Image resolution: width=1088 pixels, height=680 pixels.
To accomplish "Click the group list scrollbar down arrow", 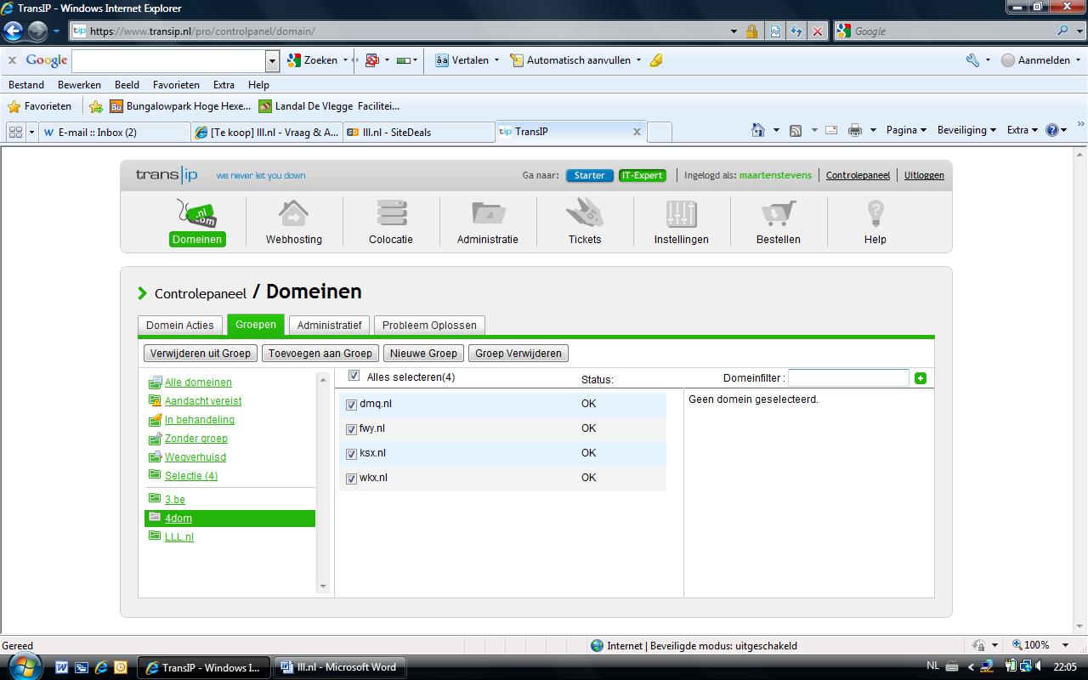I will (x=322, y=586).
